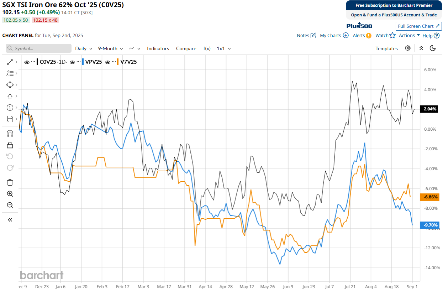Screen dimensions: 443x291
Task: Open the Indicators menu
Action: point(158,48)
